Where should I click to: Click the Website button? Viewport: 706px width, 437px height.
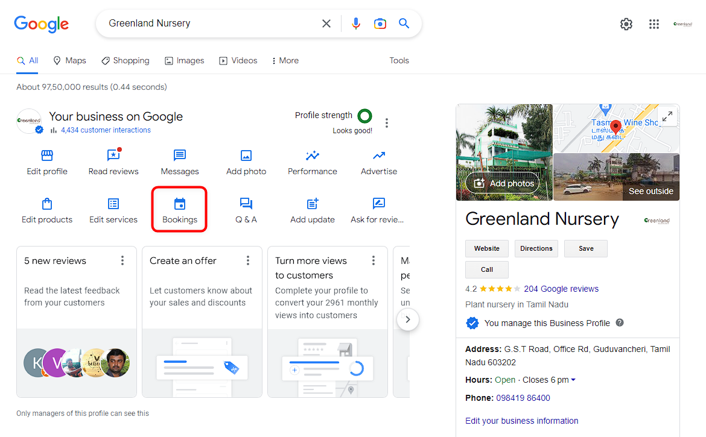(487, 248)
